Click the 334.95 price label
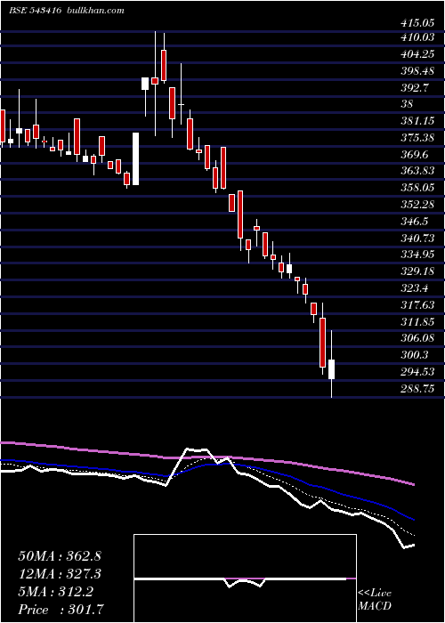This screenshot has height=623, width=445. coord(417,255)
